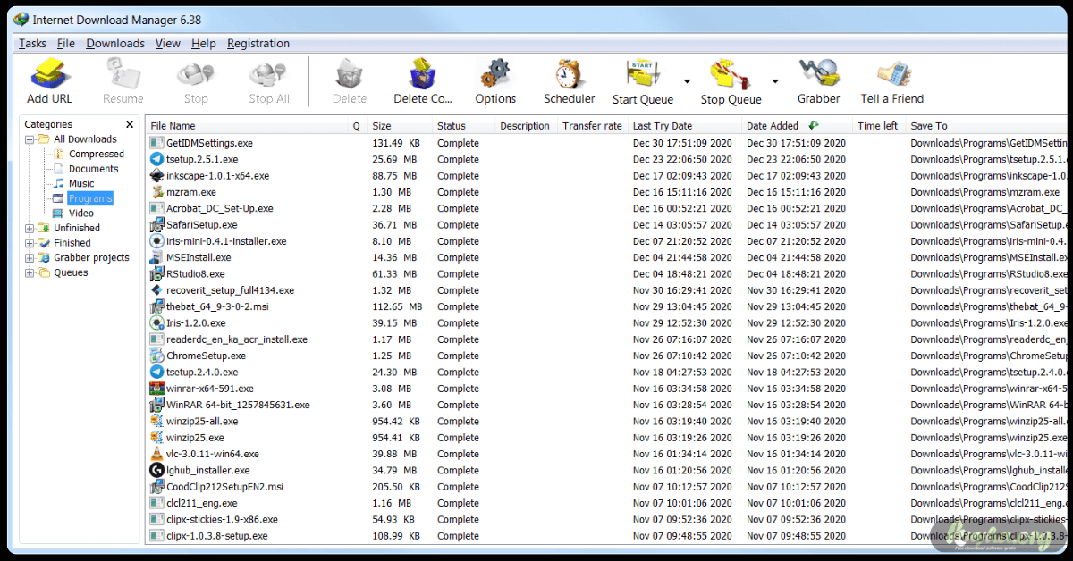
Task: Sort by Size column header
Action: click(x=400, y=126)
